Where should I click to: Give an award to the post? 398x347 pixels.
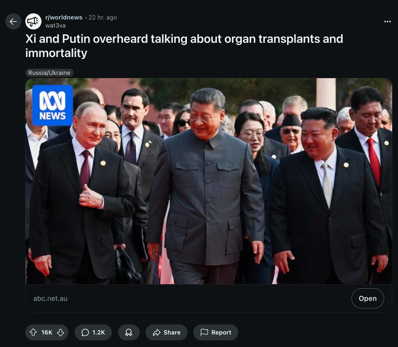pos(129,332)
